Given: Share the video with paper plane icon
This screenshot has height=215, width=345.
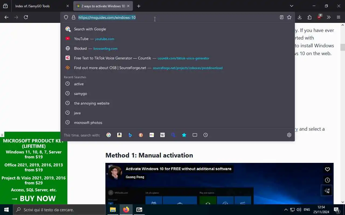Looking at the screenshot, I should [327, 191].
